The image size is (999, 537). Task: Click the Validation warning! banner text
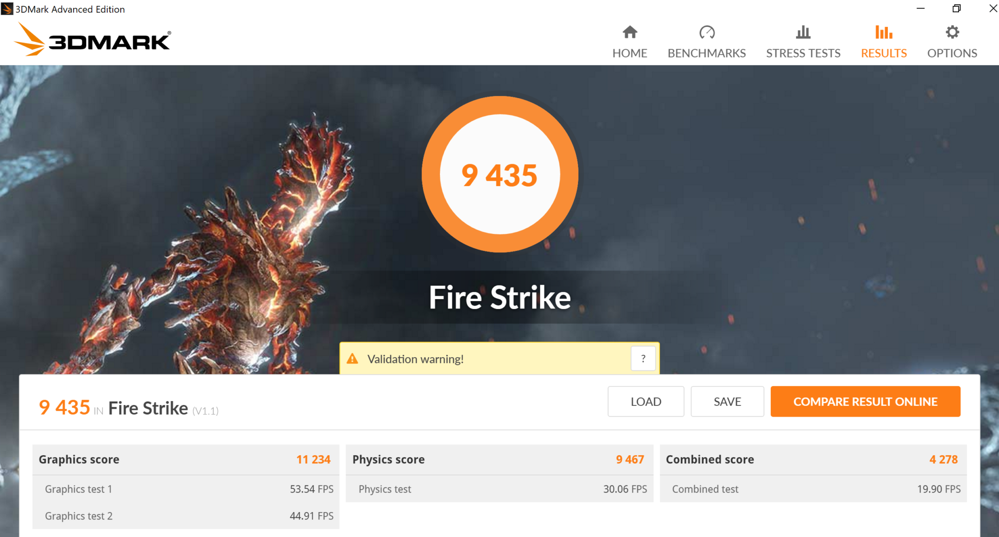tap(416, 359)
